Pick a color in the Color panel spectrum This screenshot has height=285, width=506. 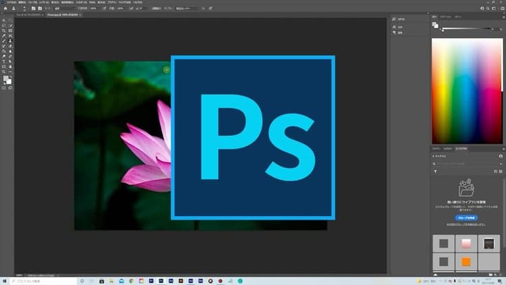pyautogui.click(x=467, y=90)
